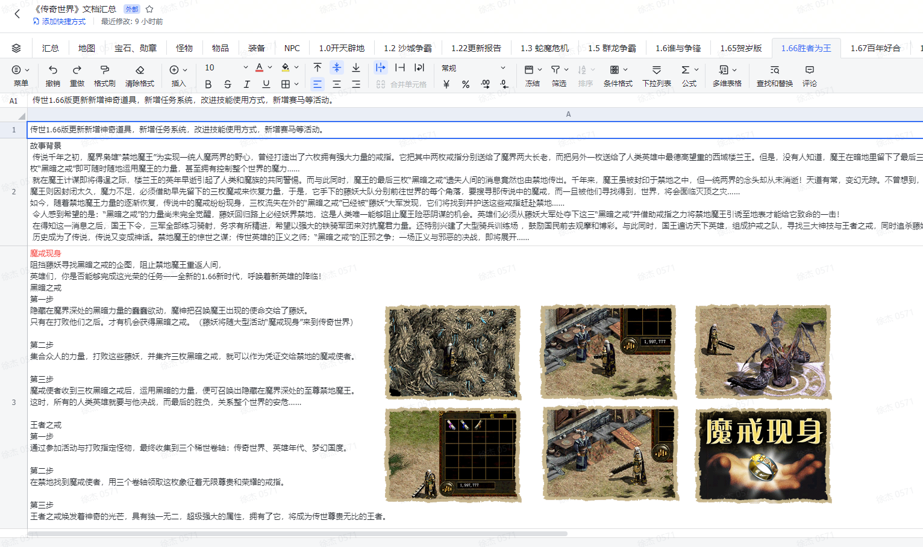Toggle strikethrough formatting
The image size is (923, 547).
pyautogui.click(x=228, y=84)
